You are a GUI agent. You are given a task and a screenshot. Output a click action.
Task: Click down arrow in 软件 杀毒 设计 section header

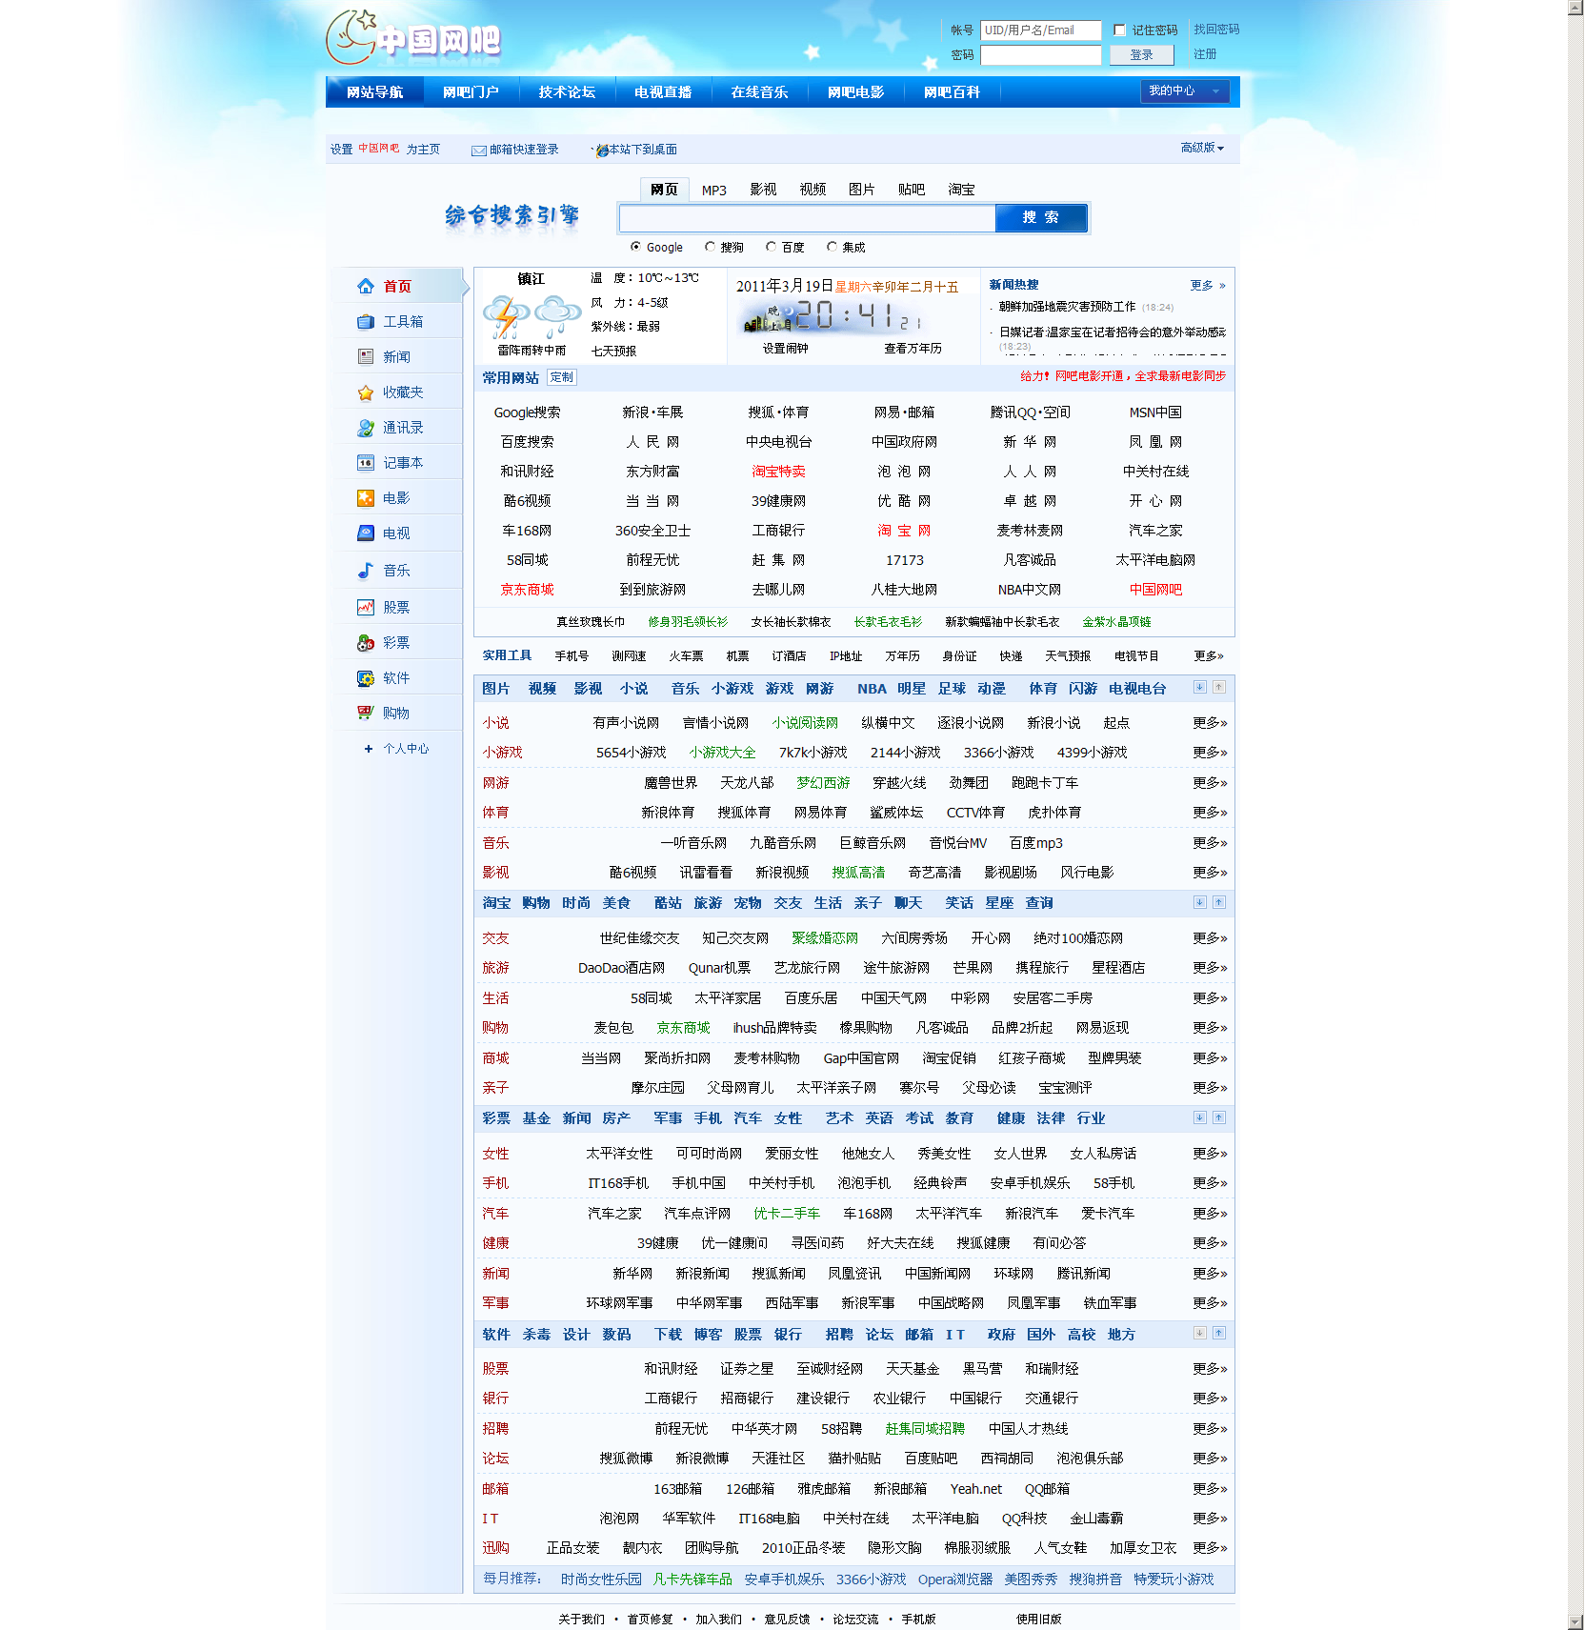[1200, 1333]
